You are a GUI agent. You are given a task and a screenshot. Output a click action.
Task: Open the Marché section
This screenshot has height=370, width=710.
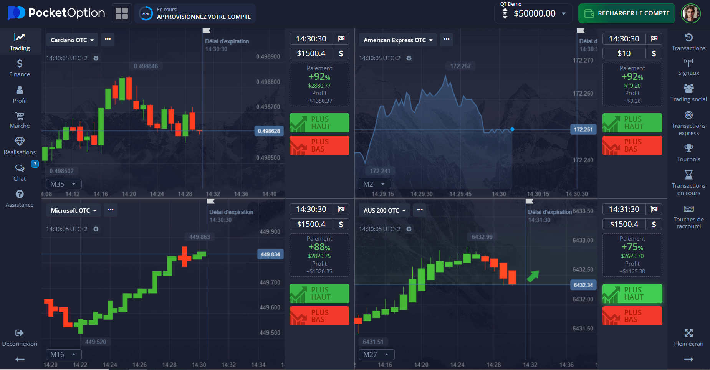coord(20,120)
